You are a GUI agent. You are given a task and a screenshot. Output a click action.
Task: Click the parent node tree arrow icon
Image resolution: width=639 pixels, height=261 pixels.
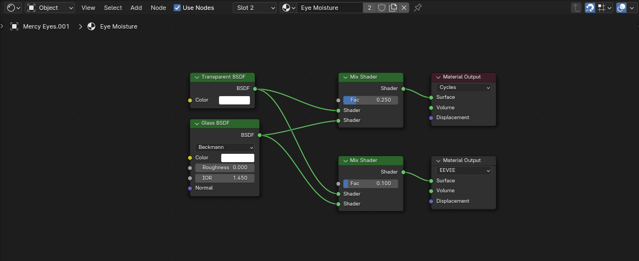point(576,7)
